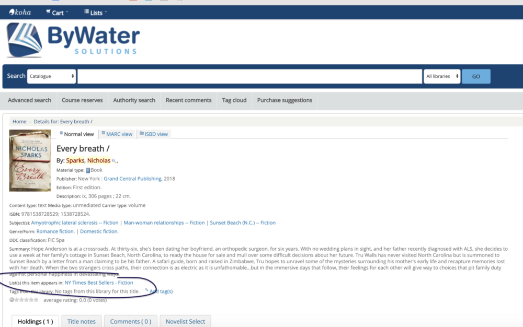Click the 'First edition.' text
This screenshot has width=523, height=327.
tap(87, 187)
